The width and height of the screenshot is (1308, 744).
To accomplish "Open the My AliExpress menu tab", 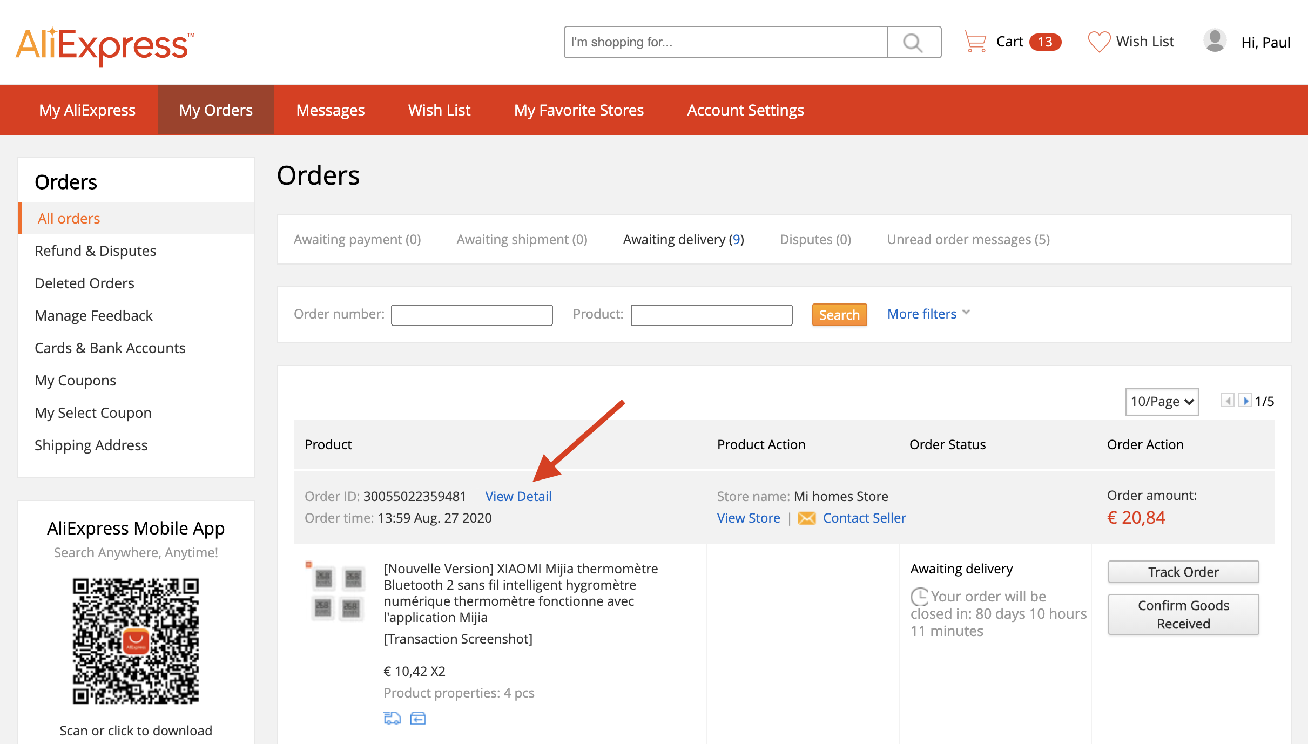I will tap(87, 110).
